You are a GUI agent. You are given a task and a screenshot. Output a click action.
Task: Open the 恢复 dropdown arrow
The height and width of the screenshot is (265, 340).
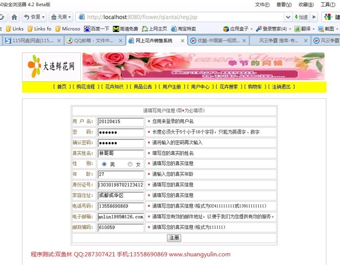pyautogui.click(x=43, y=17)
